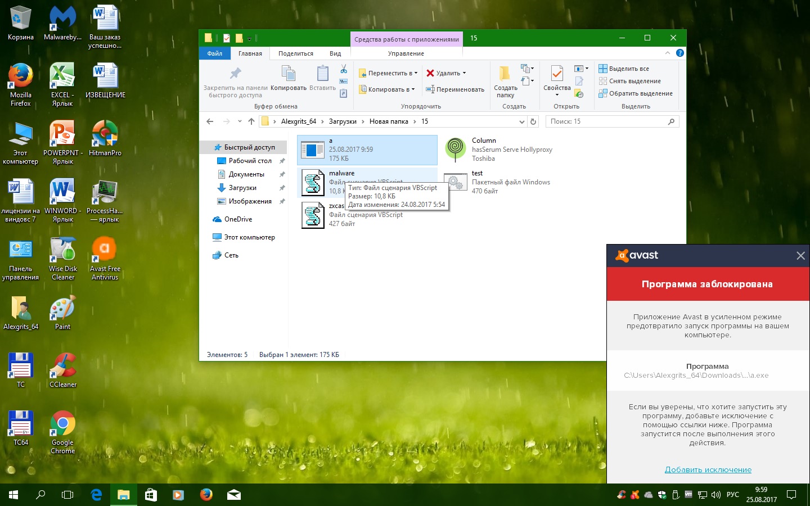Click the Copy icon in ribbon

pyautogui.click(x=288, y=74)
